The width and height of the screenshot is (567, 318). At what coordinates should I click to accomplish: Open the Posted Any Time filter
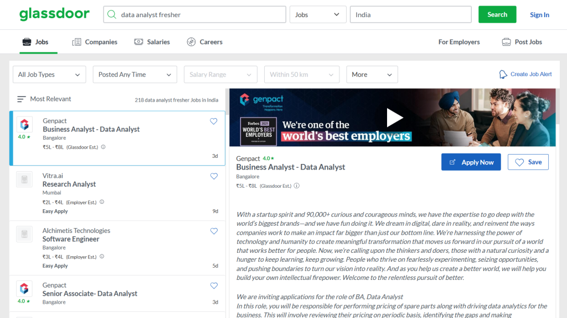[x=135, y=75]
